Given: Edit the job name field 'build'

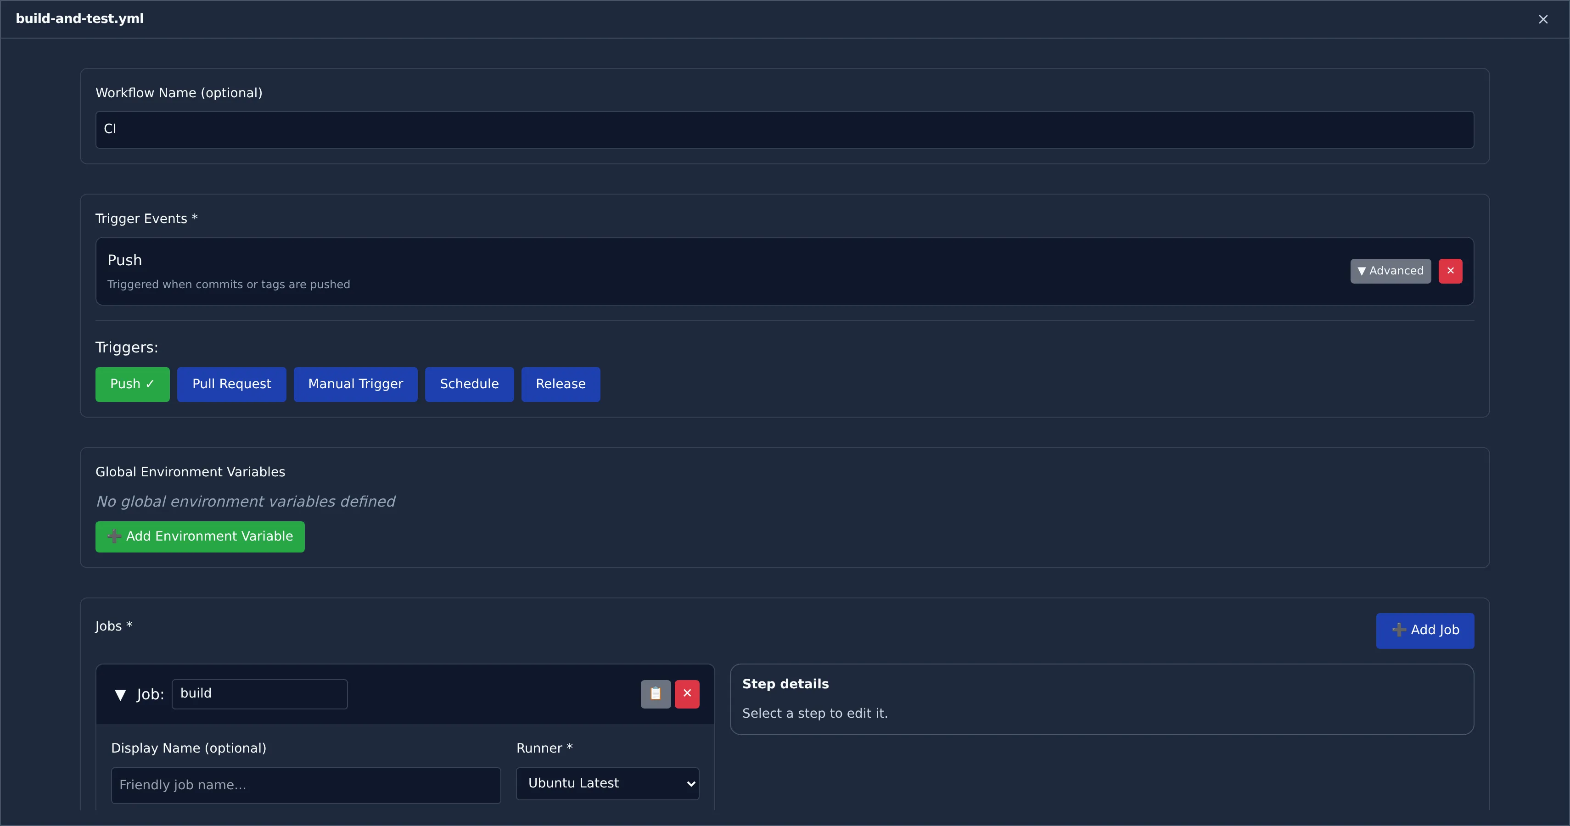Looking at the screenshot, I should 260,694.
